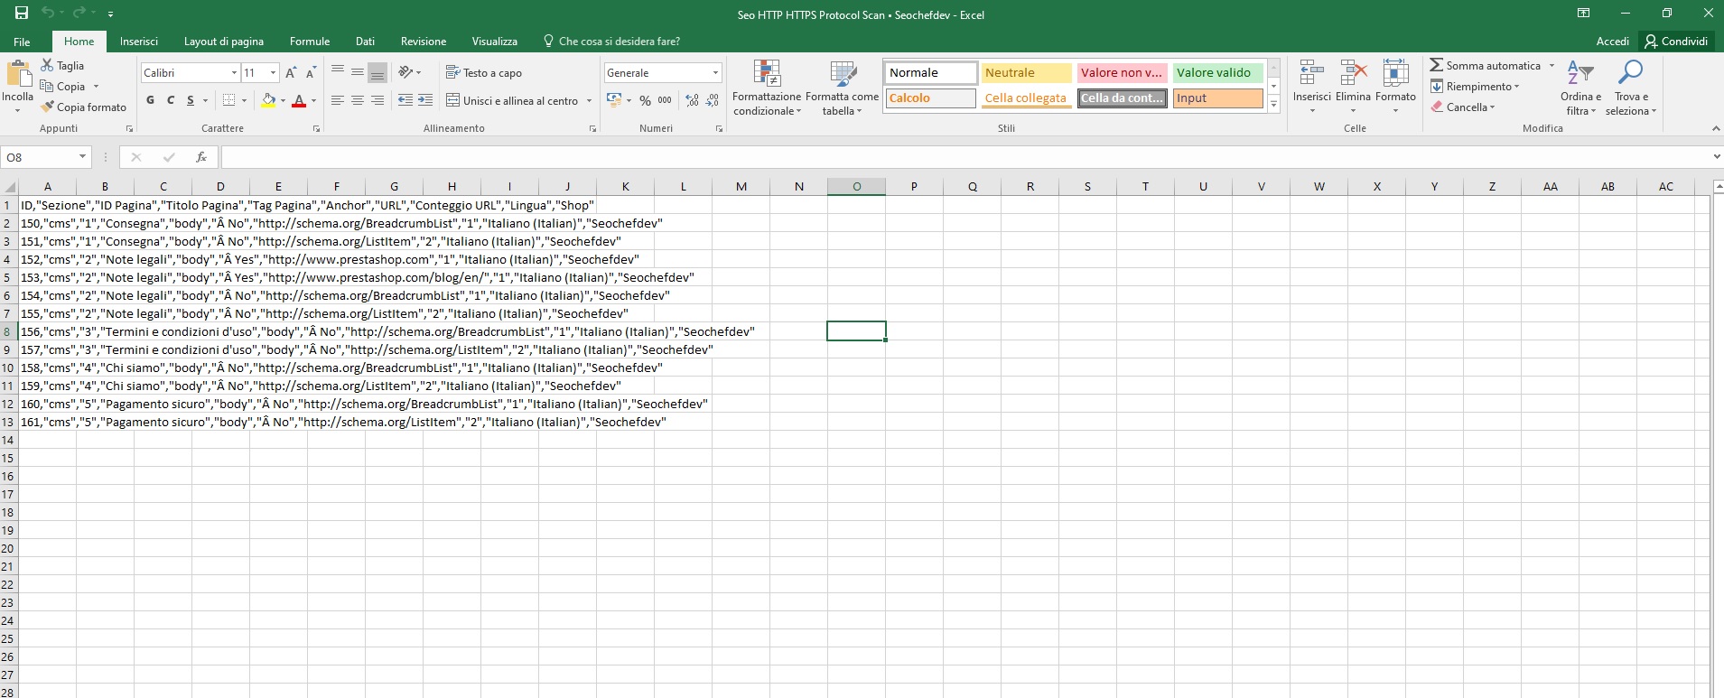Click the Formato cells icon
The width and height of the screenshot is (1724, 698).
1395,73
